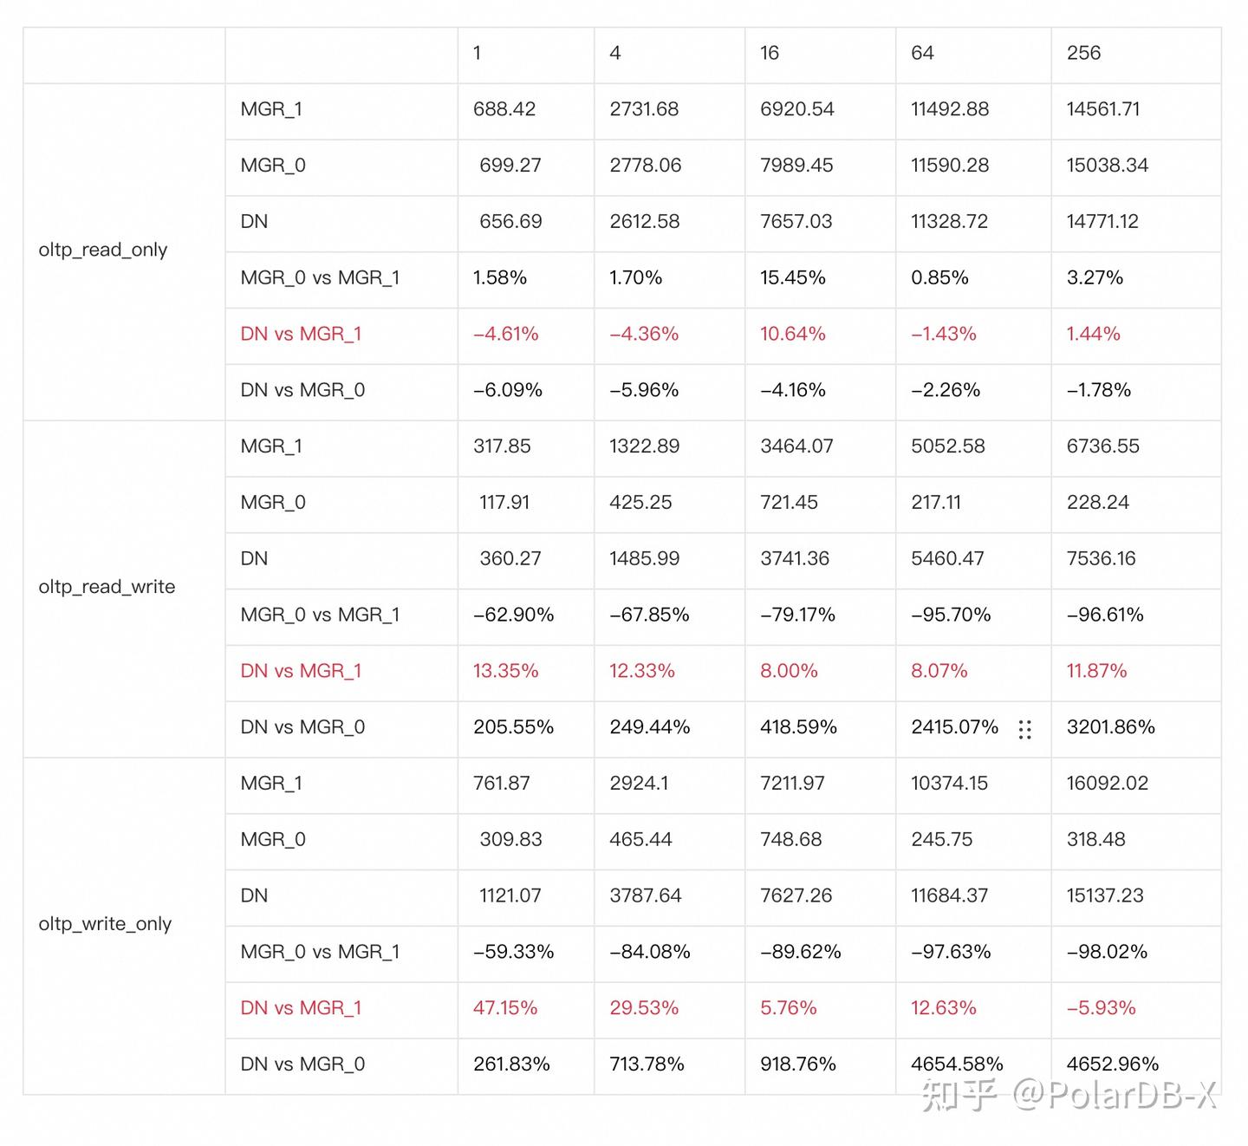The width and height of the screenshot is (1248, 1146).
Task: Click the 3201.86% cell
Action: (1110, 727)
